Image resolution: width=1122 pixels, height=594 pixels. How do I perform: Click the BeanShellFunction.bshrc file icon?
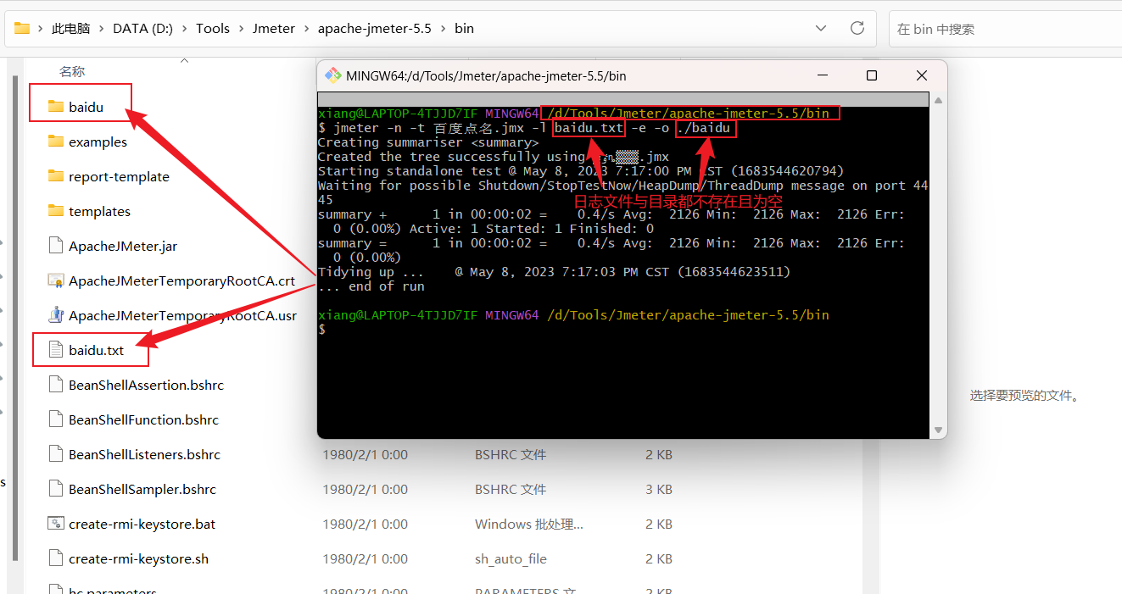pos(56,419)
